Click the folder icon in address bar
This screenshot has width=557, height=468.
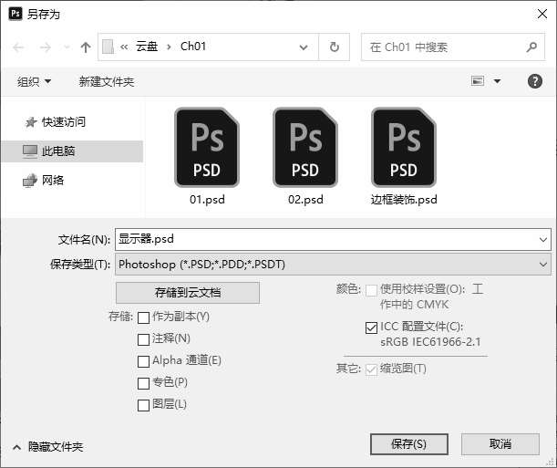(x=108, y=47)
